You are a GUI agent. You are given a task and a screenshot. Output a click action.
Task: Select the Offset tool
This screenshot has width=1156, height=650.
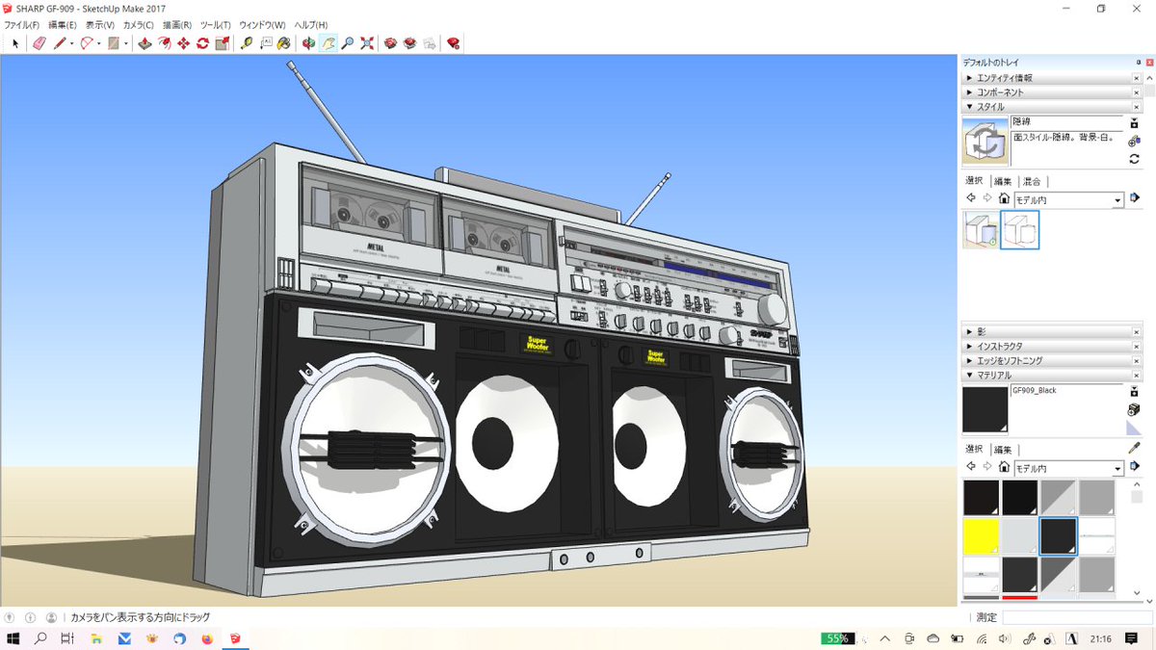pos(164,43)
